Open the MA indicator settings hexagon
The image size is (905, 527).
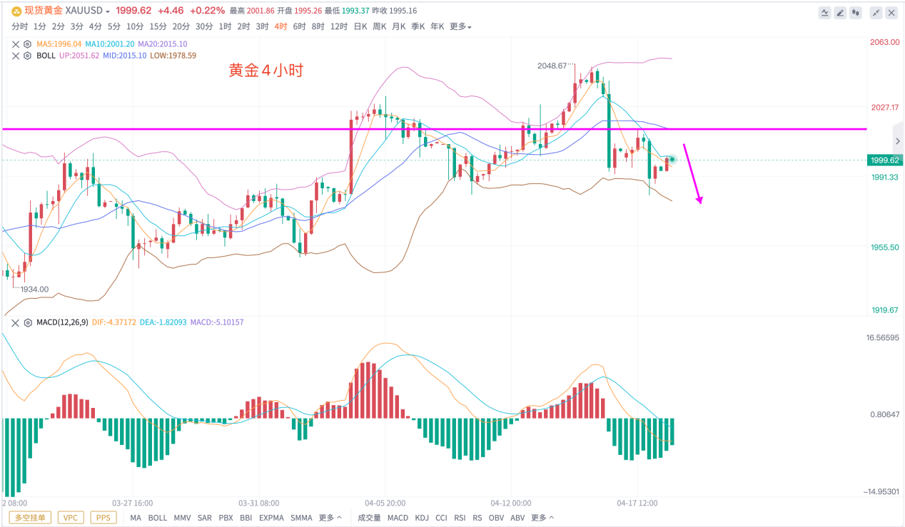pyautogui.click(x=27, y=44)
